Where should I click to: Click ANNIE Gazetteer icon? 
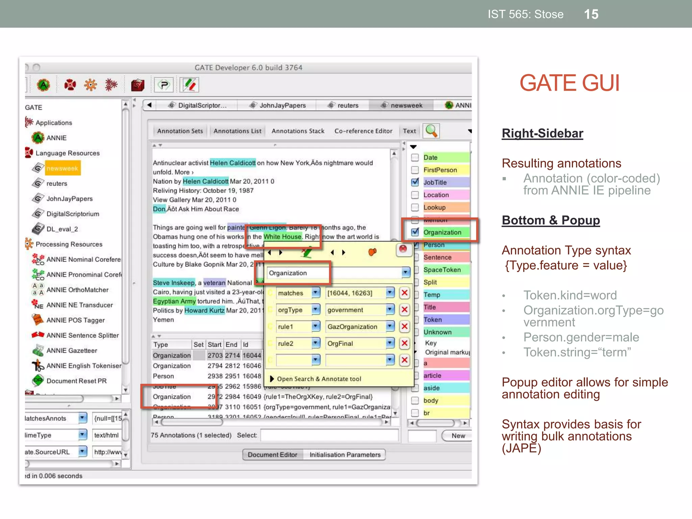tap(38, 350)
